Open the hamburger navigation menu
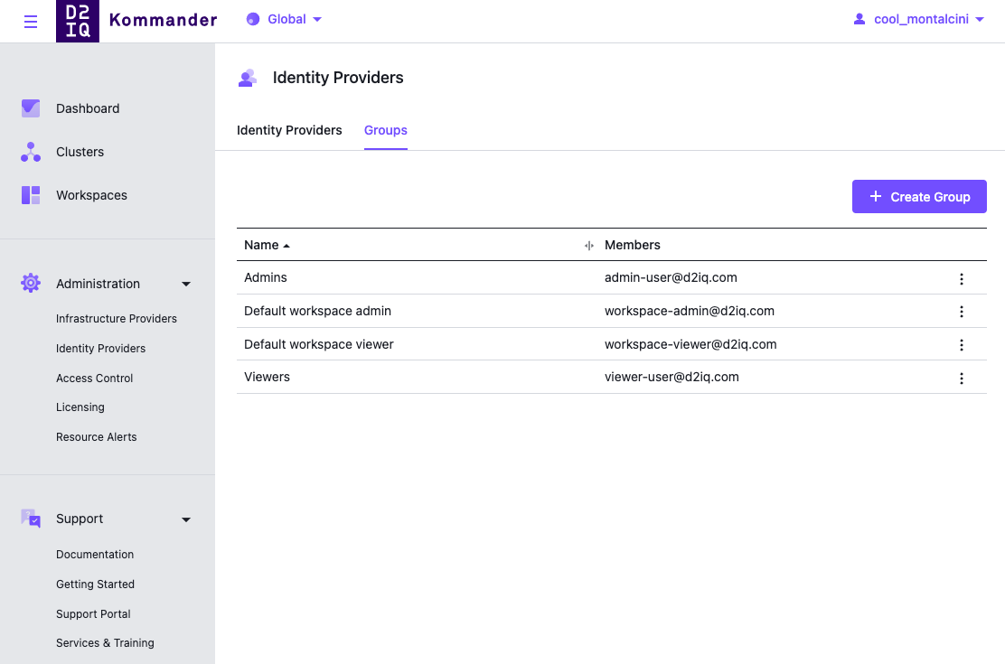 pos(30,22)
